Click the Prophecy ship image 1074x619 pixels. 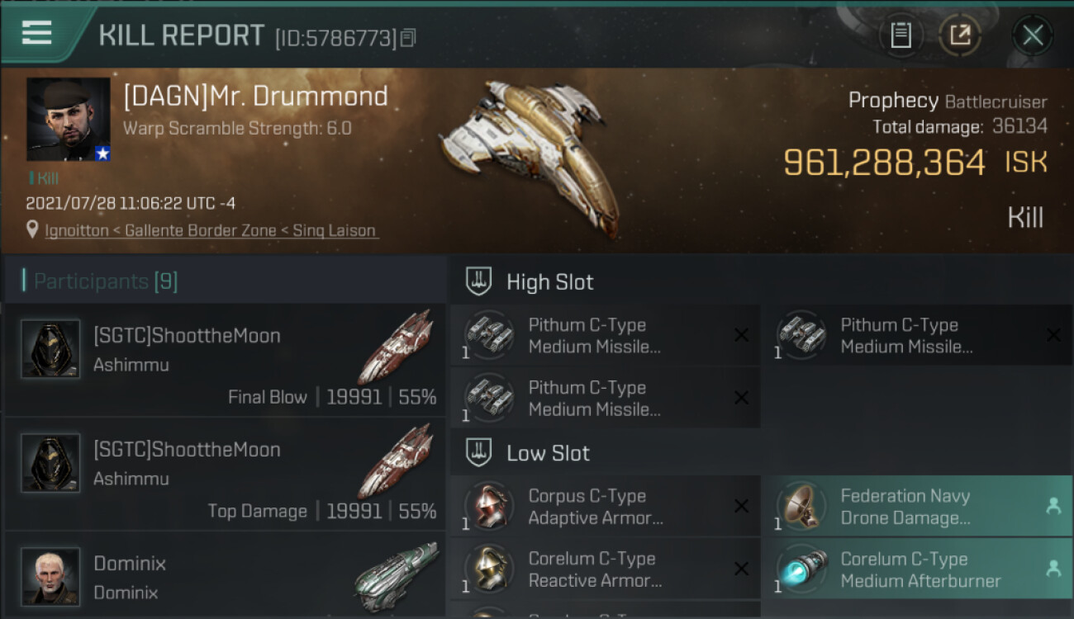529,153
